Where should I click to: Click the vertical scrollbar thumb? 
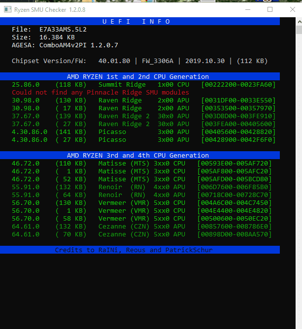click(x=299, y=30)
